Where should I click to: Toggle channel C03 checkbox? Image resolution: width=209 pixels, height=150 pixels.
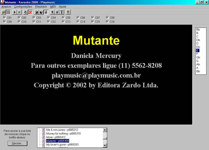pos(34,17)
